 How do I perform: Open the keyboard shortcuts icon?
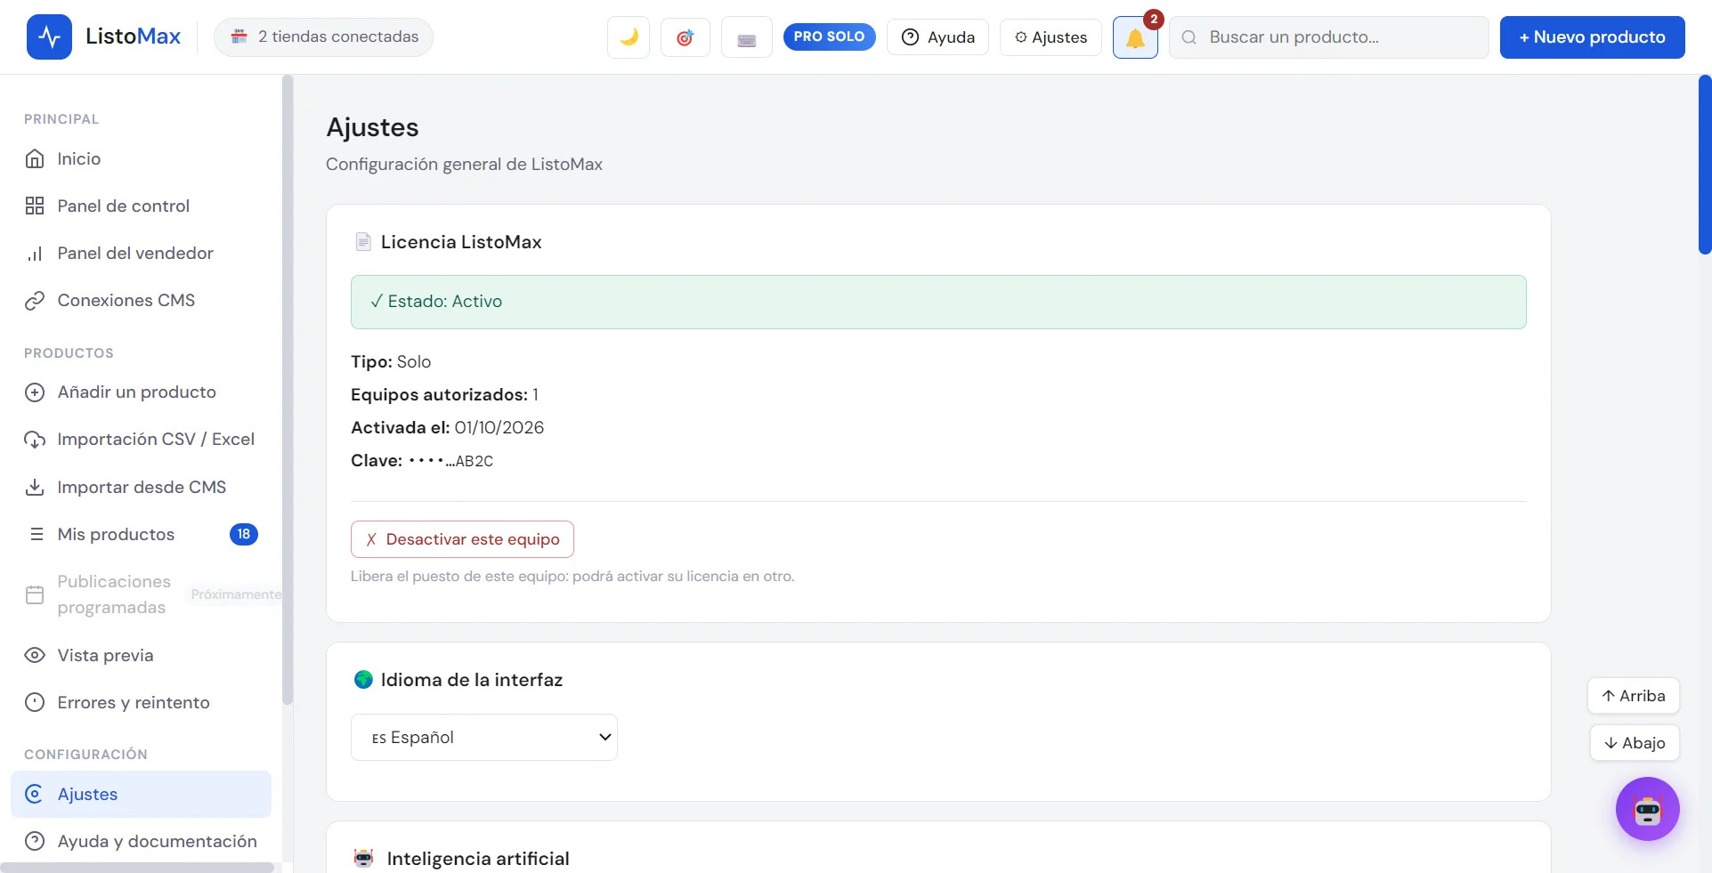click(x=746, y=37)
